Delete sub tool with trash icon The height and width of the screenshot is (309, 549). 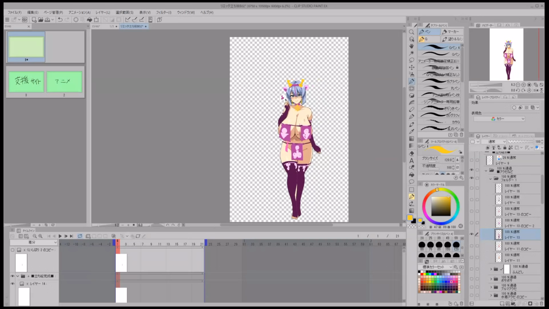(x=462, y=135)
